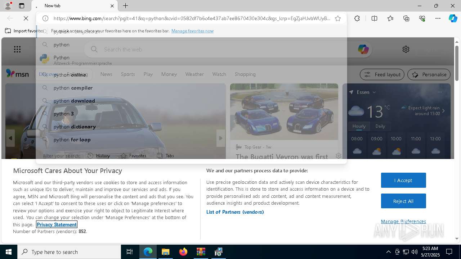461x259 pixels.
Task: Choose python for loop suggestion
Action: point(191,140)
